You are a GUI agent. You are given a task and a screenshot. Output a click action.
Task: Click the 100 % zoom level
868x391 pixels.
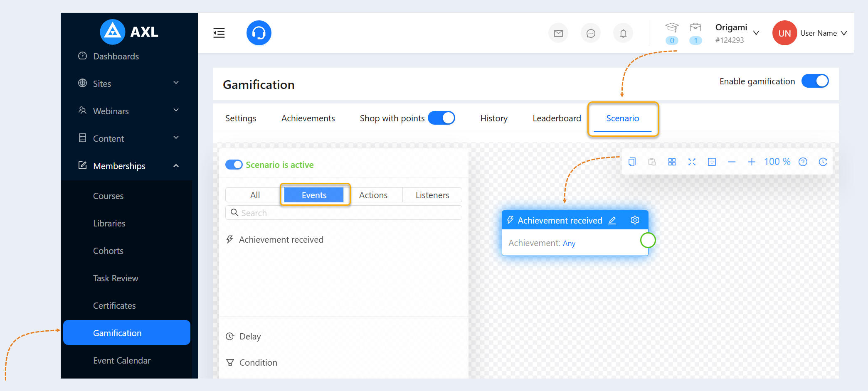(777, 162)
